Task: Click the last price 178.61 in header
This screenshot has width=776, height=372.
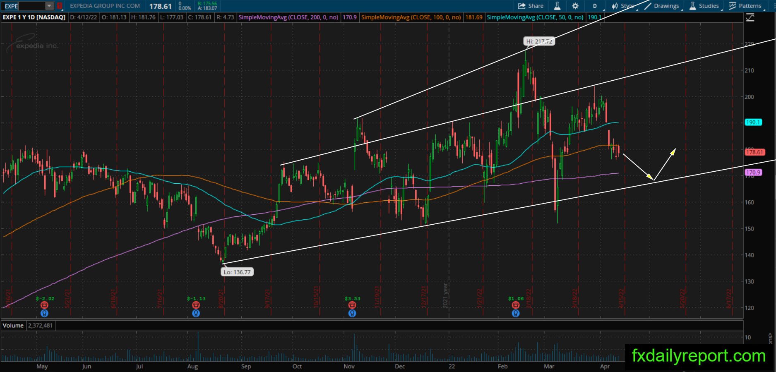Action: 161,6
